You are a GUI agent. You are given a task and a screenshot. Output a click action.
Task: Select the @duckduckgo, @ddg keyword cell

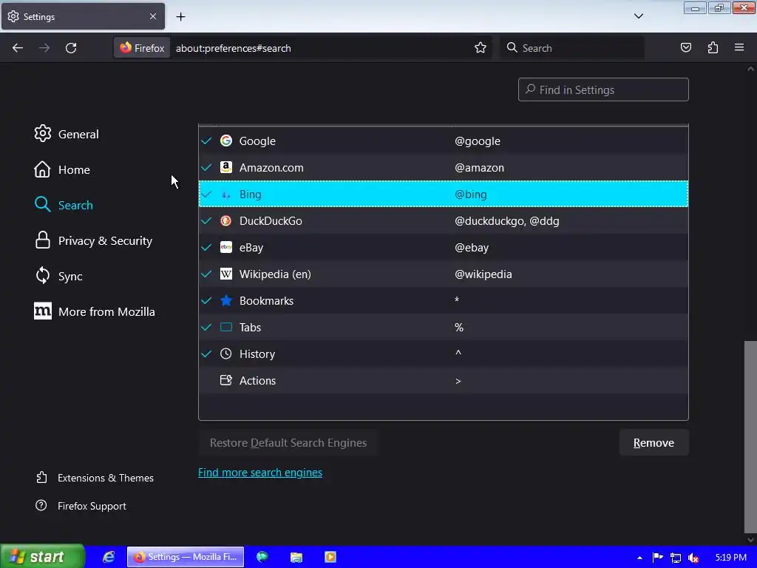pos(507,220)
